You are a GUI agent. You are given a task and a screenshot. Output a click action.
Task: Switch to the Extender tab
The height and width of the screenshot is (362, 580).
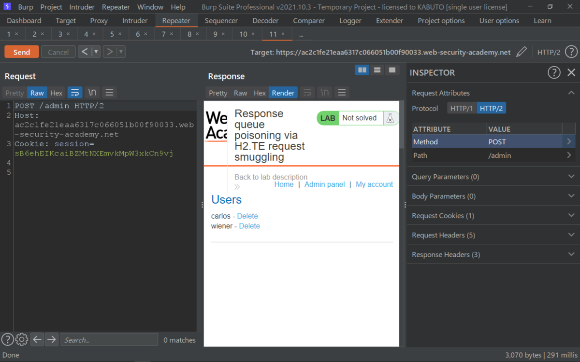tap(390, 21)
